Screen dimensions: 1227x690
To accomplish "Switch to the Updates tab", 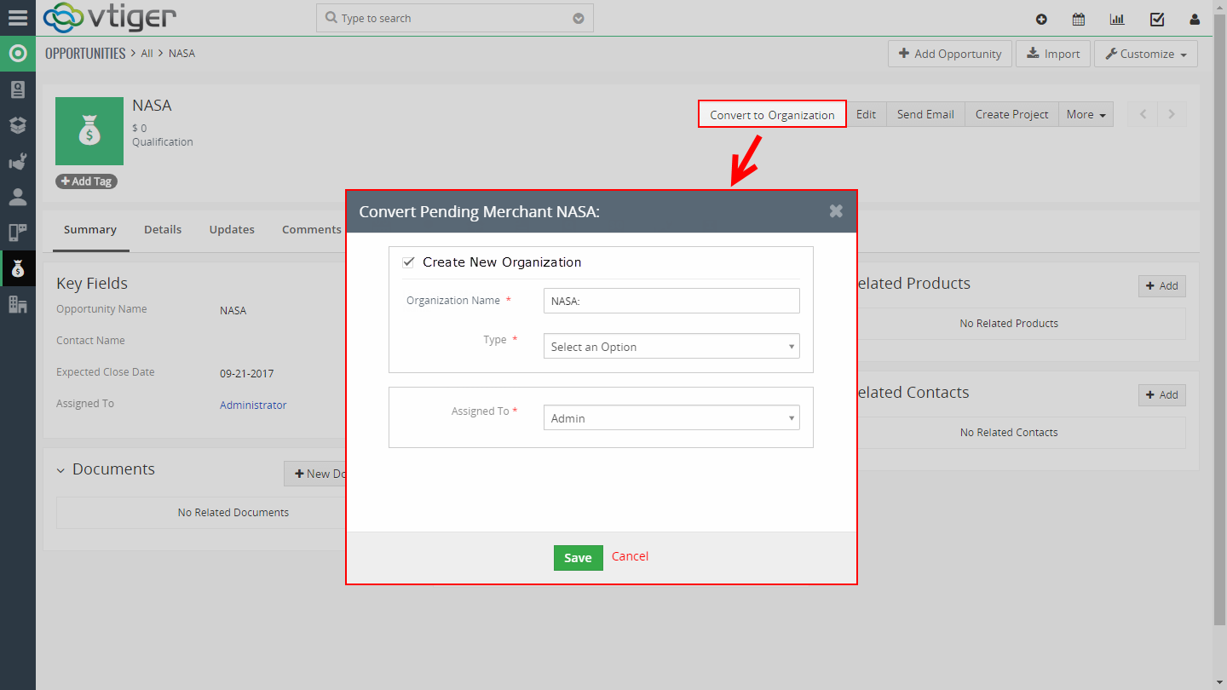I will 232,229.
